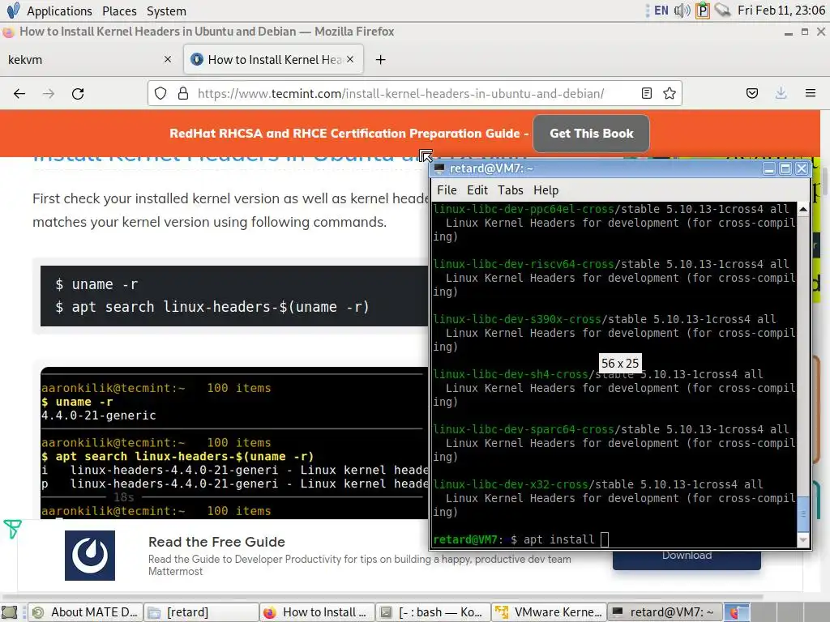830x622 pixels.
Task: Switch to How to Install taskbar item
Action: tap(318, 612)
